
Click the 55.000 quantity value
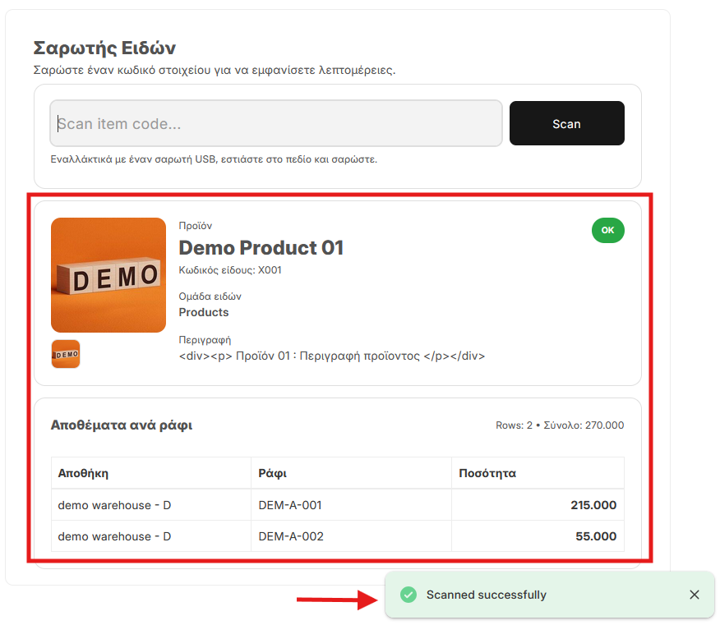(x=597, y=536)
